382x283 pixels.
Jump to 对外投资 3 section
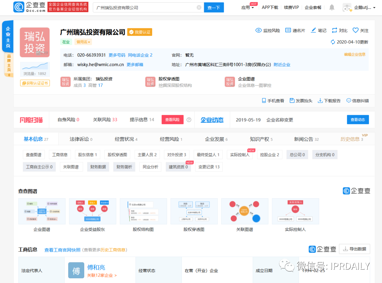pyautogui.click(x=177, y=155)
